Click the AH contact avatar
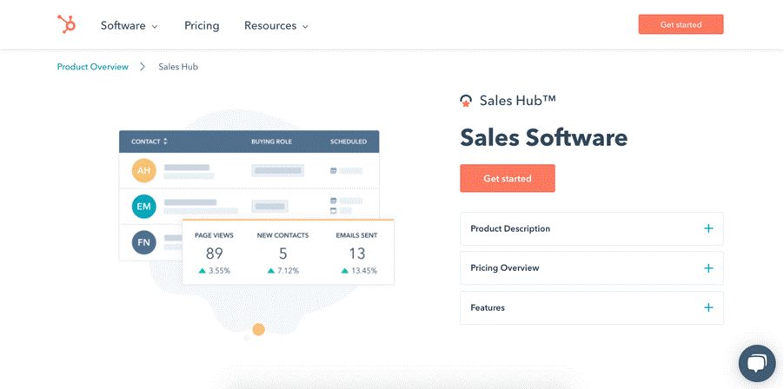784x389 pixels. [144, 171]
